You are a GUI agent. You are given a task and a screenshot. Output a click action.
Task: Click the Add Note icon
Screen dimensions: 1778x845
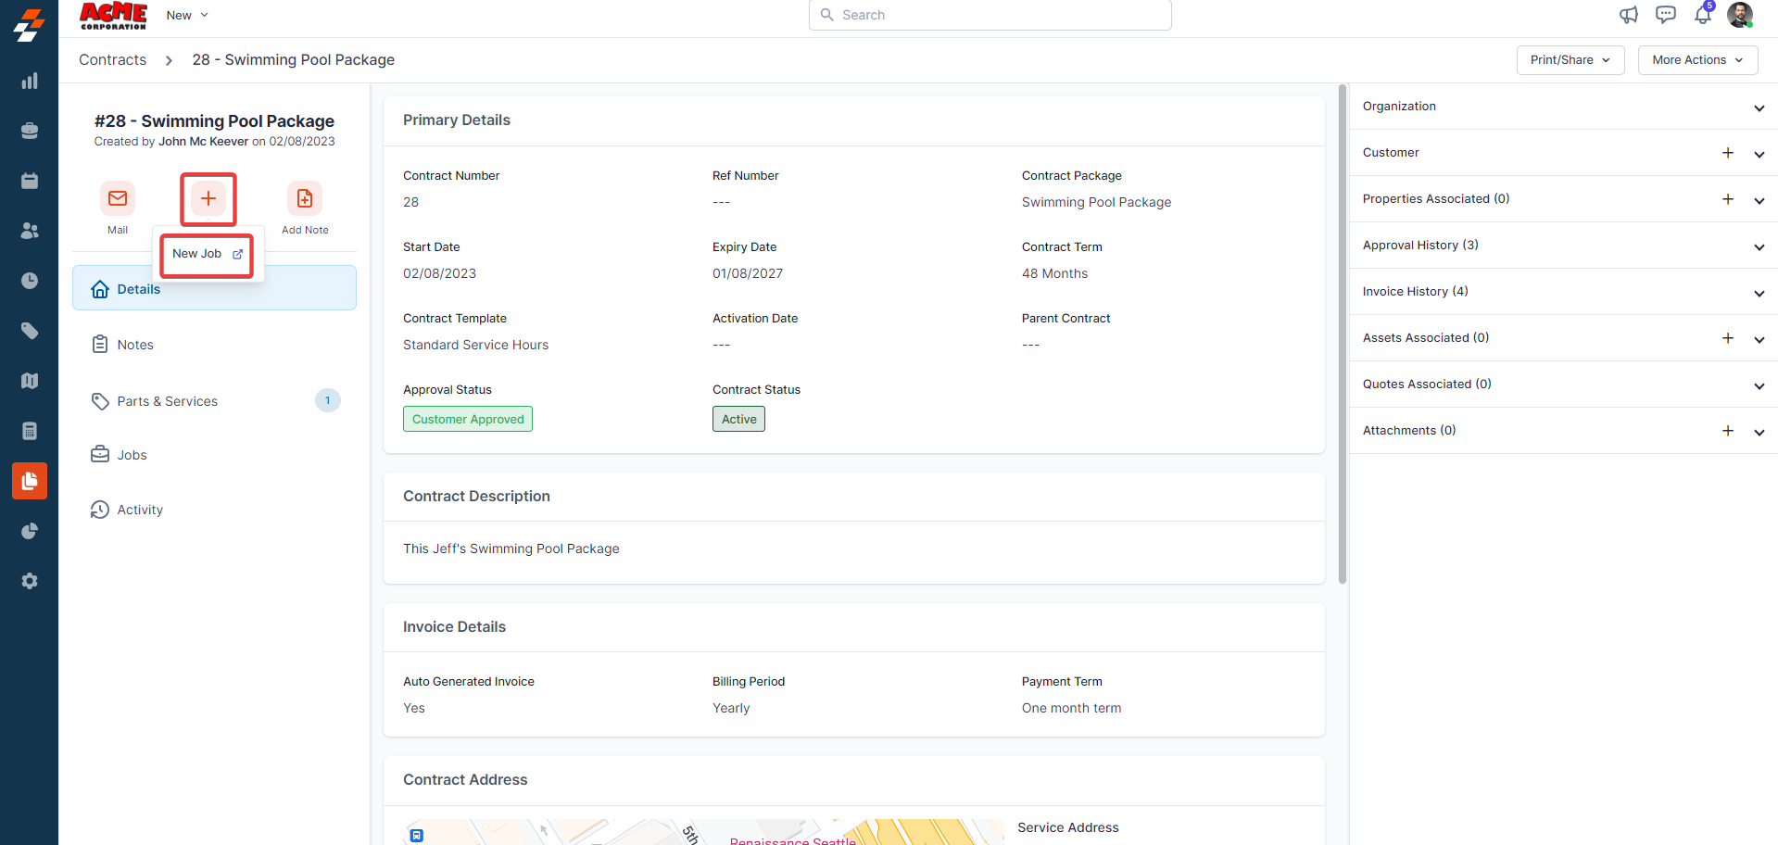pyautogui.click(x=304, y=198)
